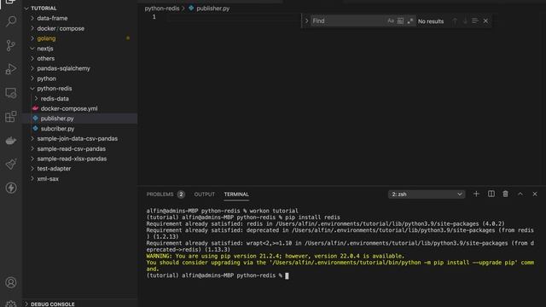This screenshot has height=307, width=546.
Task: Open the Source Control view
Action: coord(11,45)
